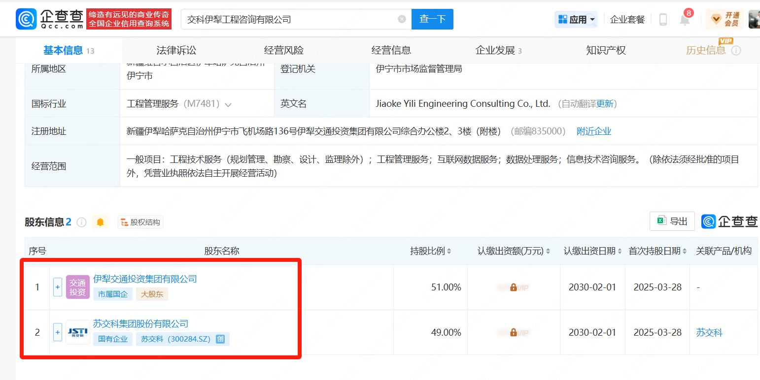Viewport: 760px width, 380px height.
Task: Click the JSTI 苏交科 company logo
Action: (78, 332)
